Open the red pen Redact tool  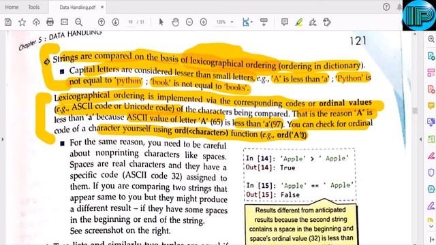pos(431,156)
